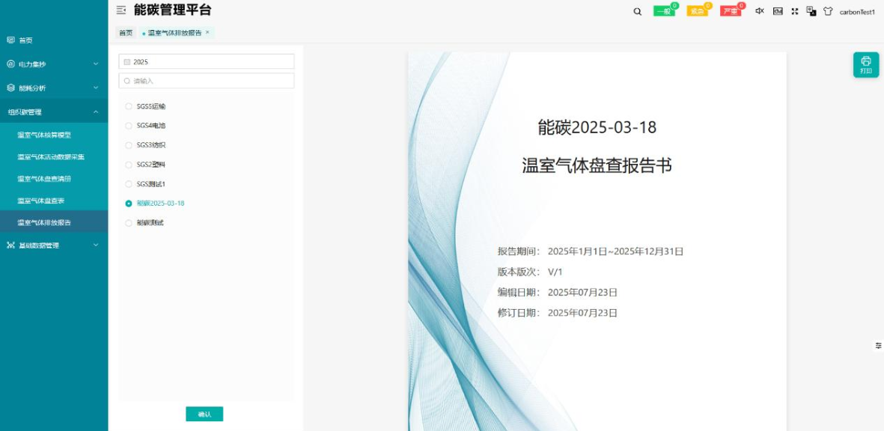The width and height of the screenshot is (884, 431).
Task: Click the 打印 print button
Action: click(x=866, y=65)
